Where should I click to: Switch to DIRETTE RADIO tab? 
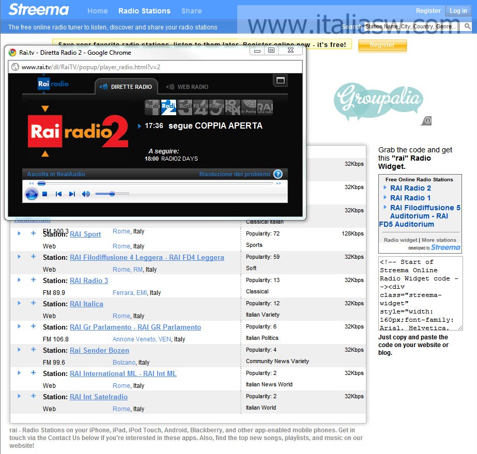pos(127,87)
